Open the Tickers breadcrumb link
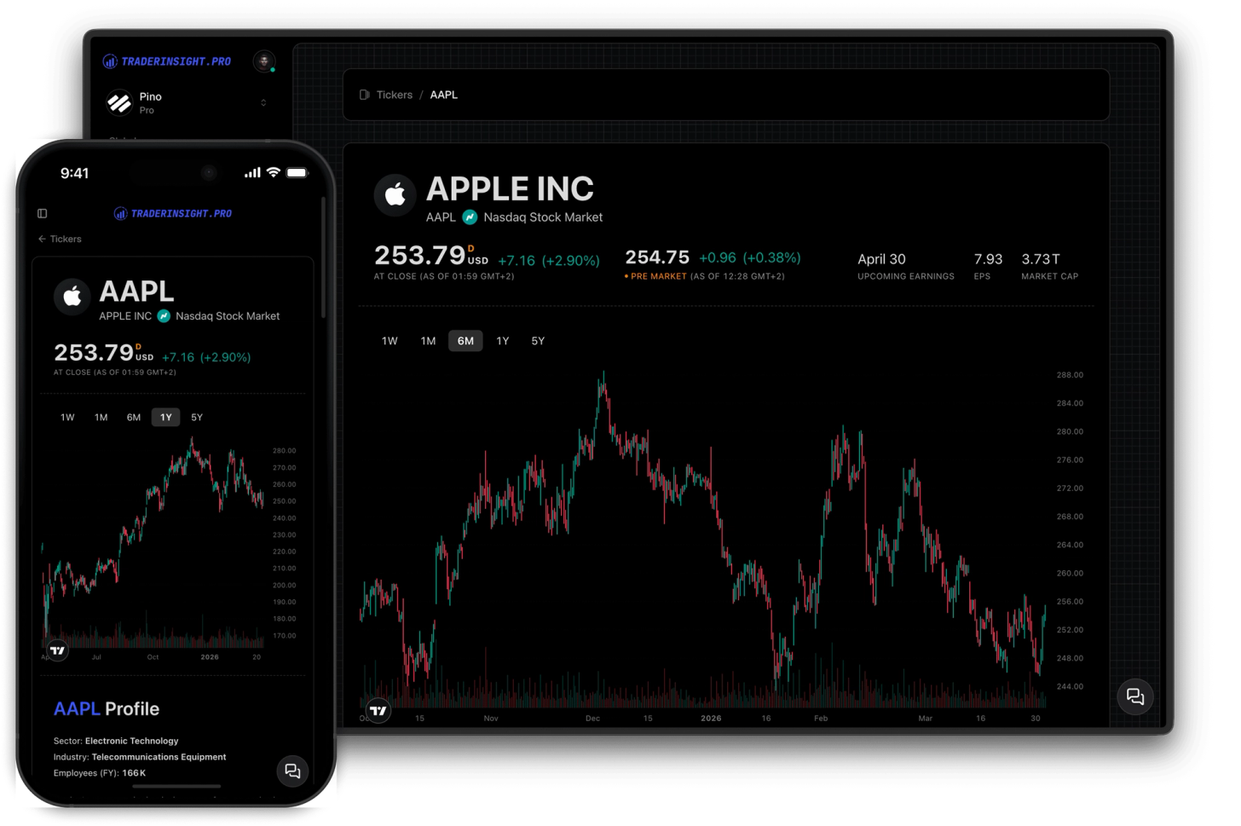Viewport: 1241px width, 826px height. (395, 95)
